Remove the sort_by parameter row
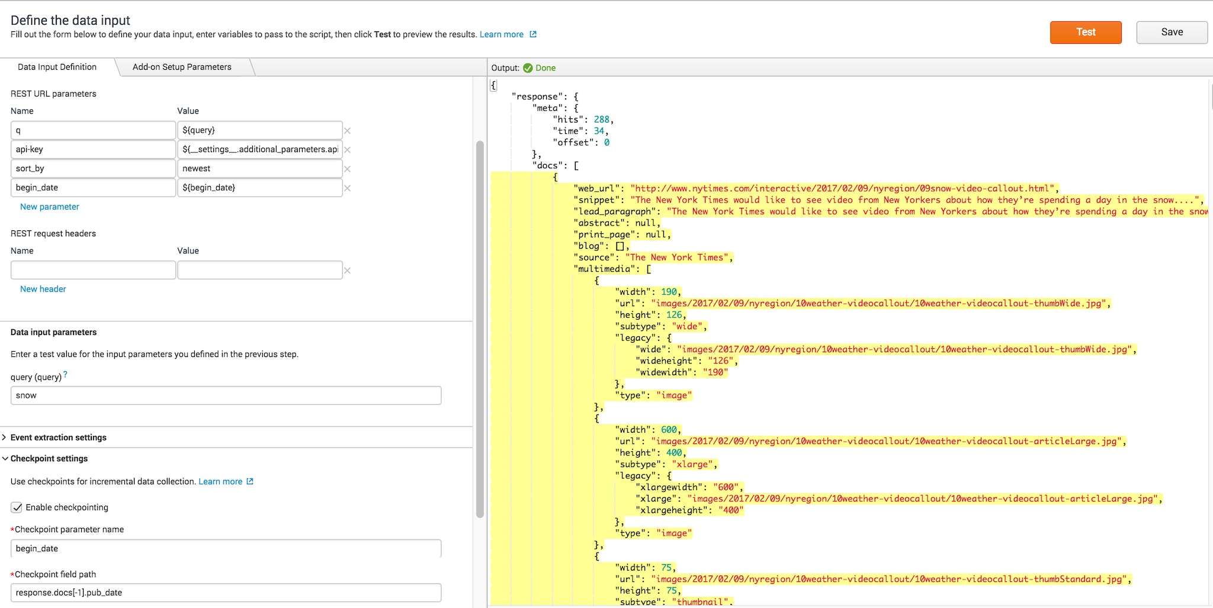Image resolution: width=1213 pixels, height=608 pixels. tap(348, 169)
